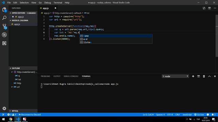Open app.js under Open Editors
This screenshot has width=218, height=122.
click(x=23, y=17)
